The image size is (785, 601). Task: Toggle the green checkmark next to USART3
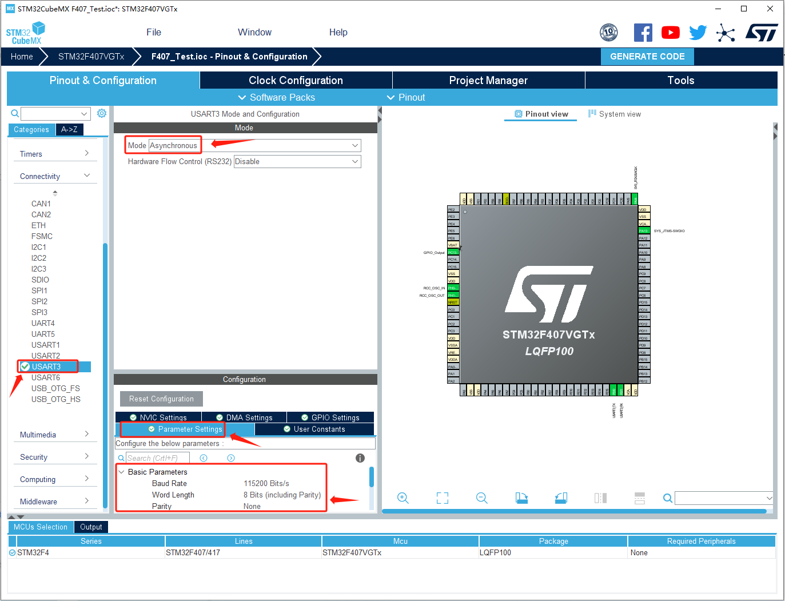[25, 367]
